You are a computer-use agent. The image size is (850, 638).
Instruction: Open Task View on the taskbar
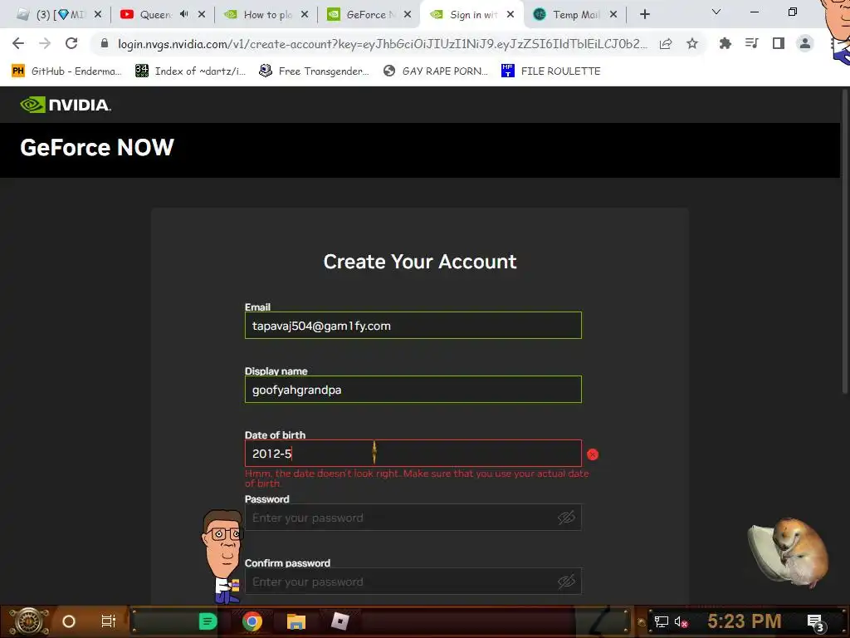[x=109, y=621]
